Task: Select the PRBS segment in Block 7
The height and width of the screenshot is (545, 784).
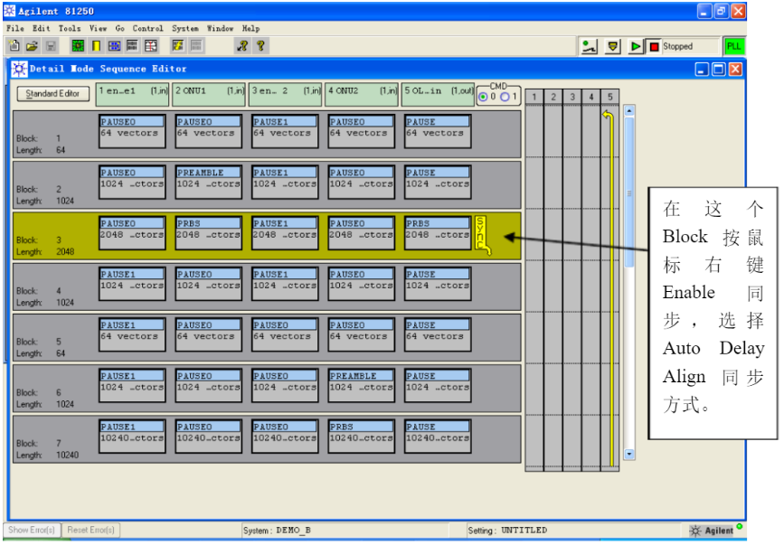Action: [x=361, y=433]
